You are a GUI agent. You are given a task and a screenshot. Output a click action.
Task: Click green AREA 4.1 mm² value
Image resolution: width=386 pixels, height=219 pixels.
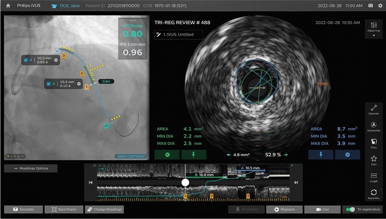click(x=193, y=129)
